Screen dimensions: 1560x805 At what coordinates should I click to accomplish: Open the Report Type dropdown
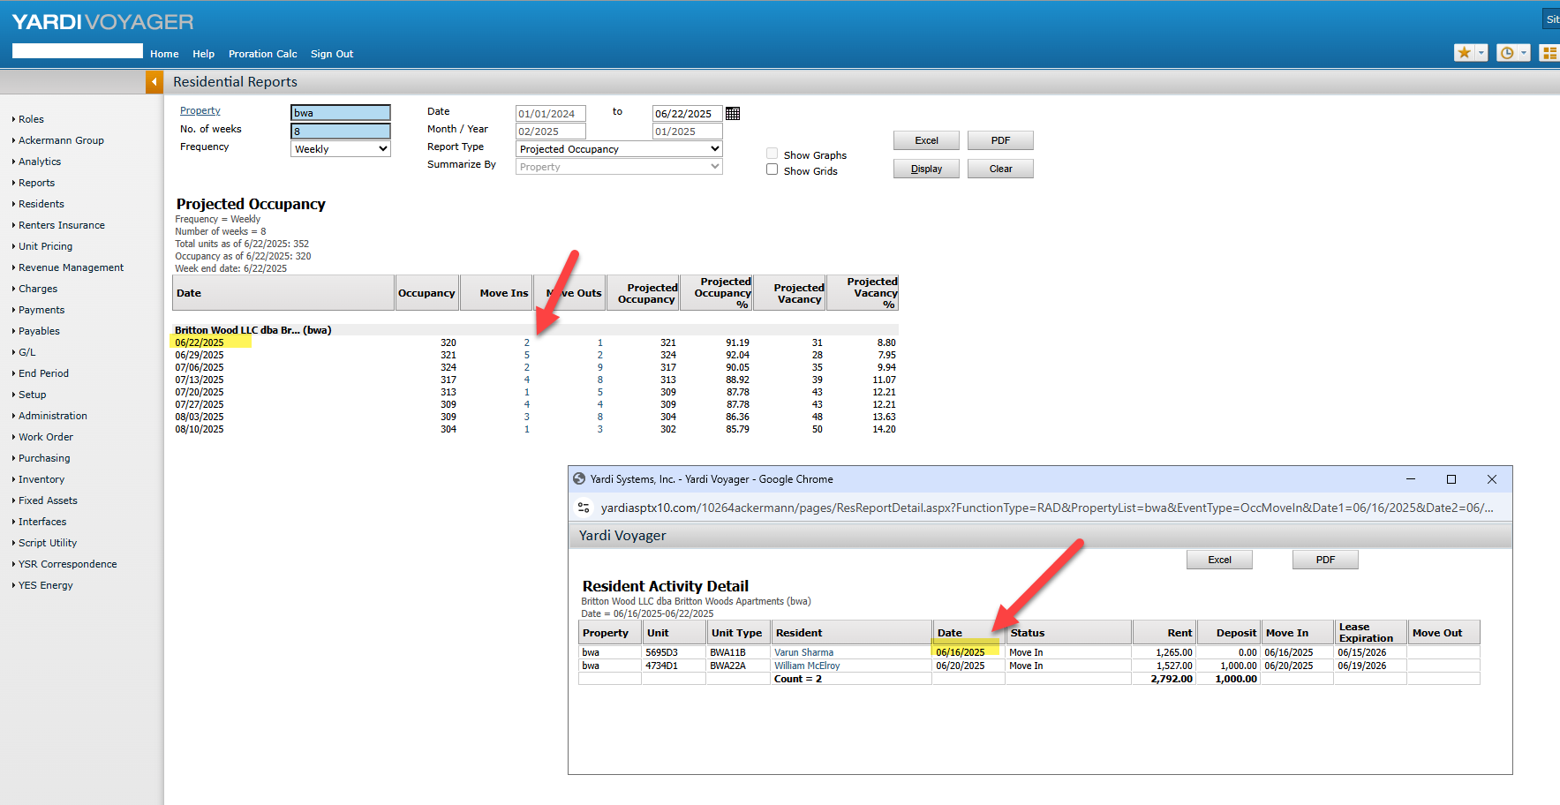click(619, 149)
